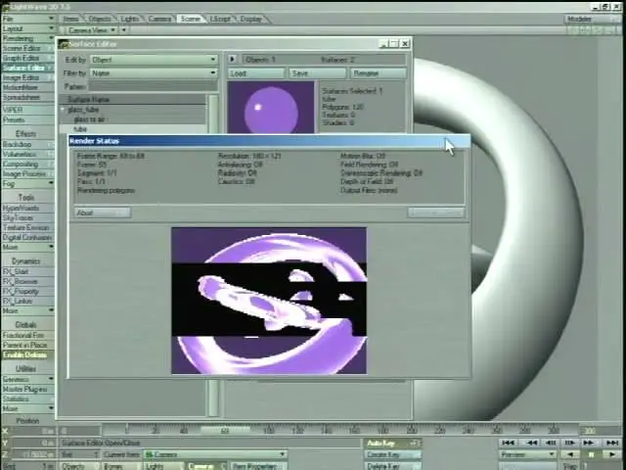Open the Current Item camera dropdown
Viewport: 626px width, 470px height.
(x=215, y=454)
